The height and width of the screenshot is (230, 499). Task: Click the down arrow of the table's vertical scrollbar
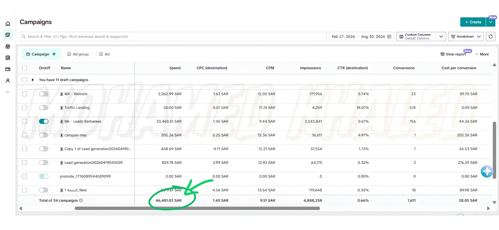(495, 203)
